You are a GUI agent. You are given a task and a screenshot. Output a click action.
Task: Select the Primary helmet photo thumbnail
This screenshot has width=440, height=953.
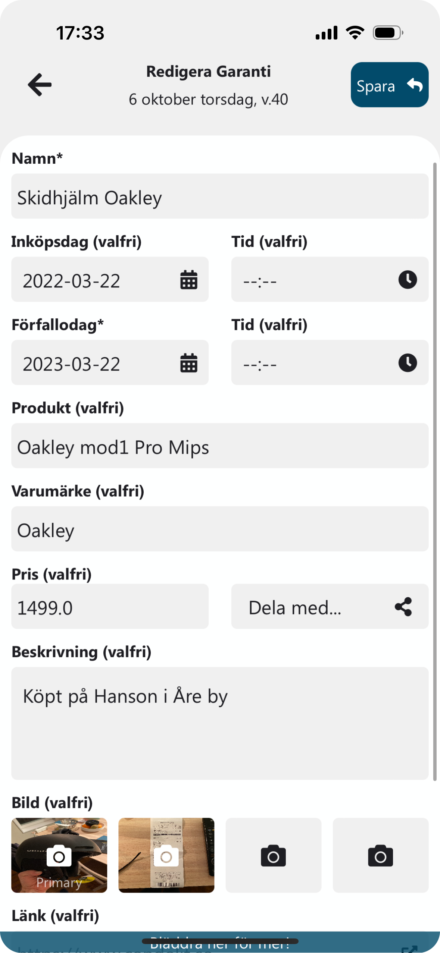pos(59,855)
